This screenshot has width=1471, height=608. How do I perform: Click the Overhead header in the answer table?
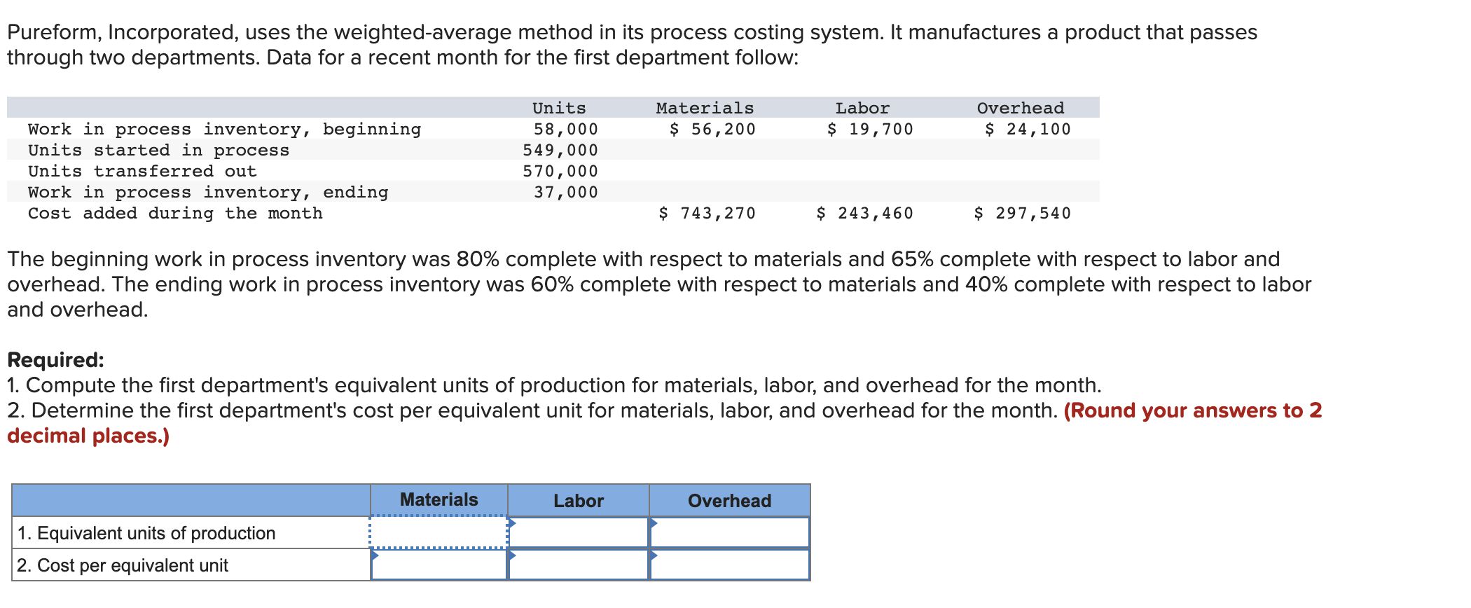(x=730, y=501)
